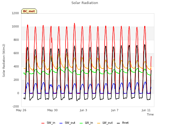The width and height of the screenshot is (170, 128).
Task: Click the Solar Radiation (W/m2) axis label
Action: coord(4,61)
